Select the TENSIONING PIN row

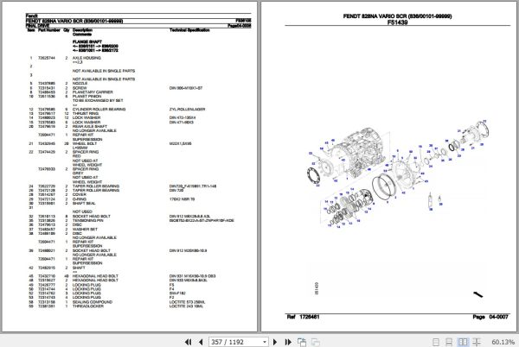[x=131, y=221]
